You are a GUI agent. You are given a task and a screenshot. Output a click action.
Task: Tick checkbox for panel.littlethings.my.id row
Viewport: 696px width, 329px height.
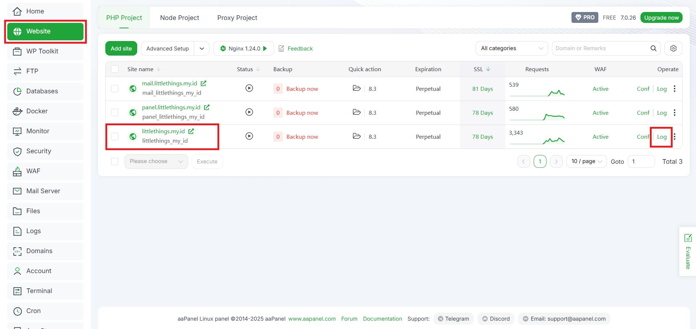(x=115, y=113)
